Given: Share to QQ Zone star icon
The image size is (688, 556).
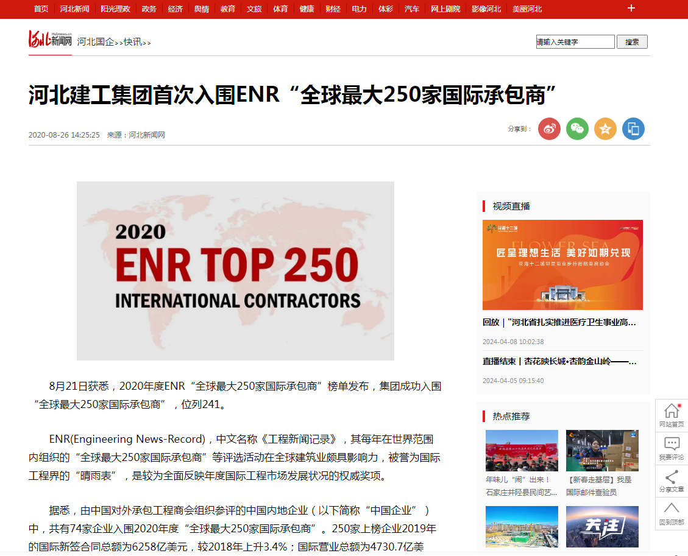Looking at the screenshot, I should [x=606, y=129].
